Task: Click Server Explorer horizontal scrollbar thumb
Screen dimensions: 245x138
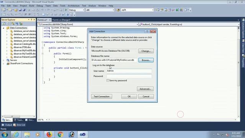Action: [12, 117]
